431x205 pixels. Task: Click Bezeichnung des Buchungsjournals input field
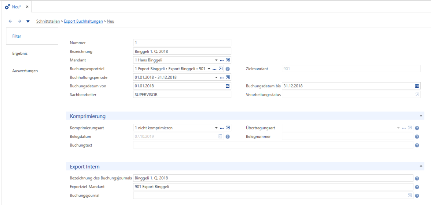click(273, 178)
